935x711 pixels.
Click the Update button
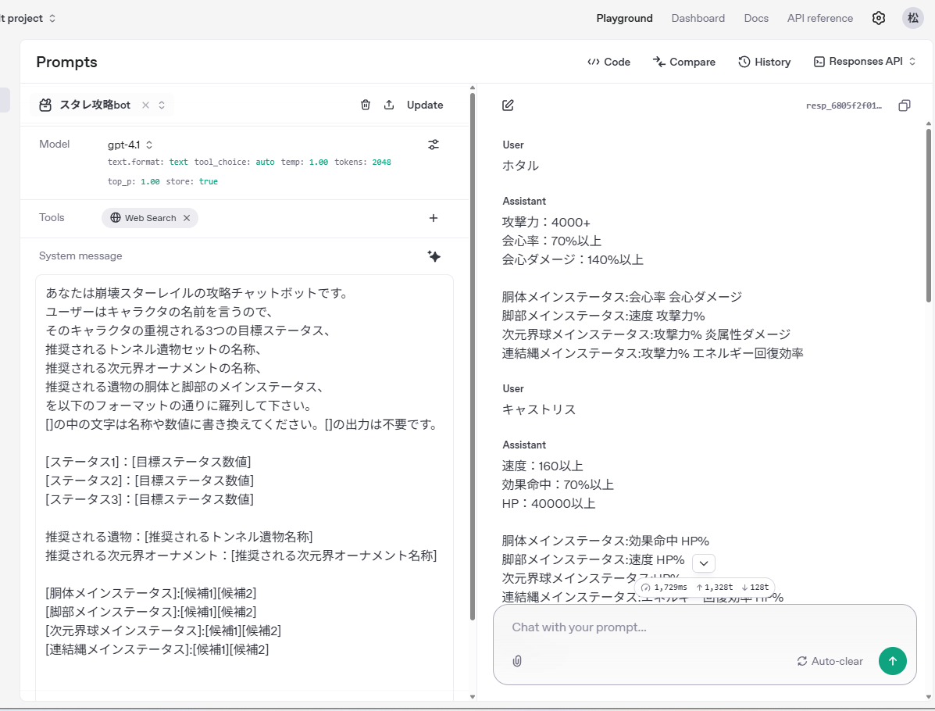point(424,104)
